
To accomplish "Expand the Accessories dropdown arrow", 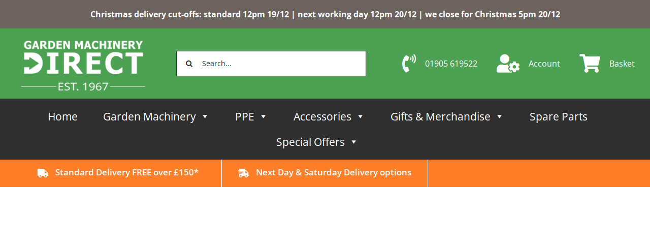I will coord(361,116).
